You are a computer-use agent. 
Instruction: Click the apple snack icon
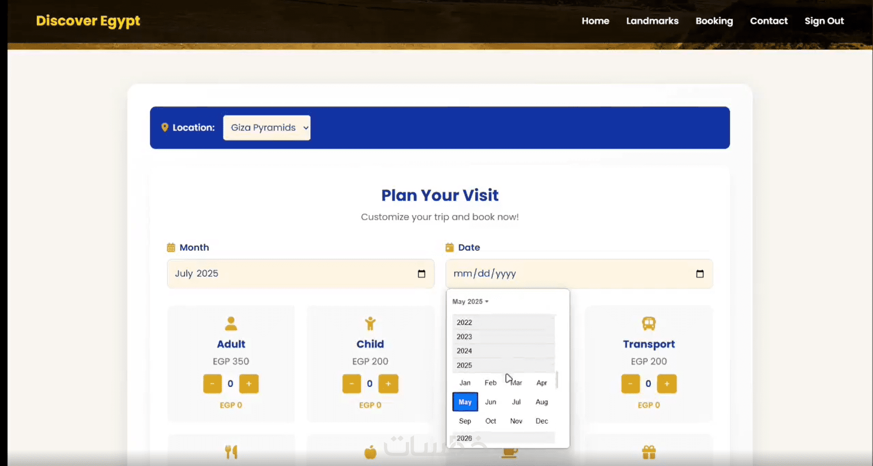(370, 452)
